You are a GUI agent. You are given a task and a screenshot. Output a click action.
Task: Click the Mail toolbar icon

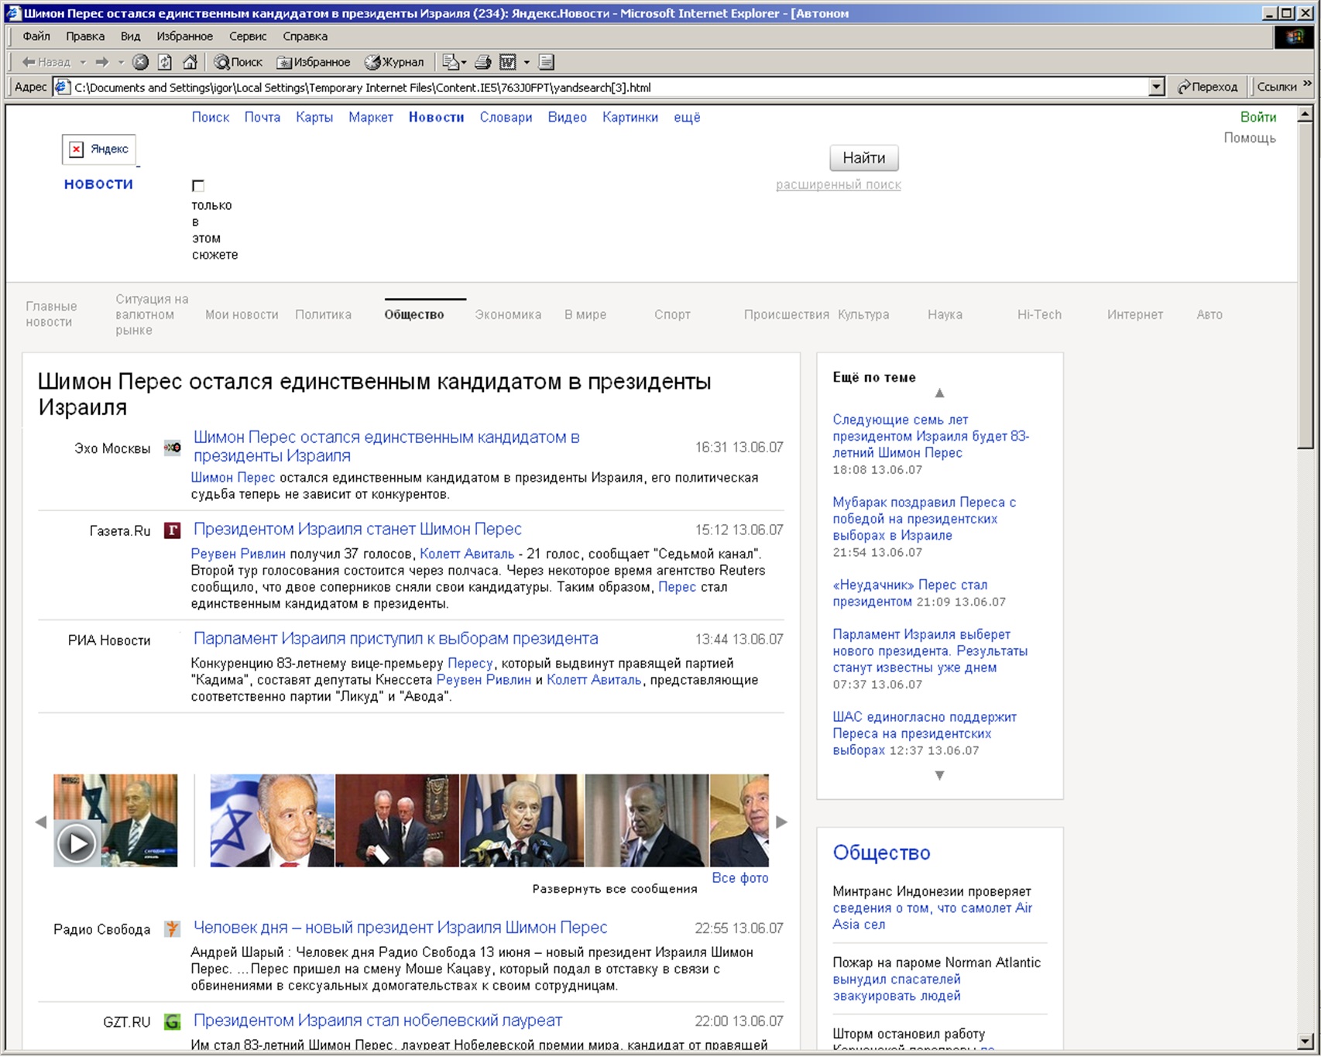point(451,62)
